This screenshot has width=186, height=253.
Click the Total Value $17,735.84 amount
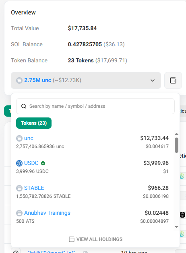[82, 28]
